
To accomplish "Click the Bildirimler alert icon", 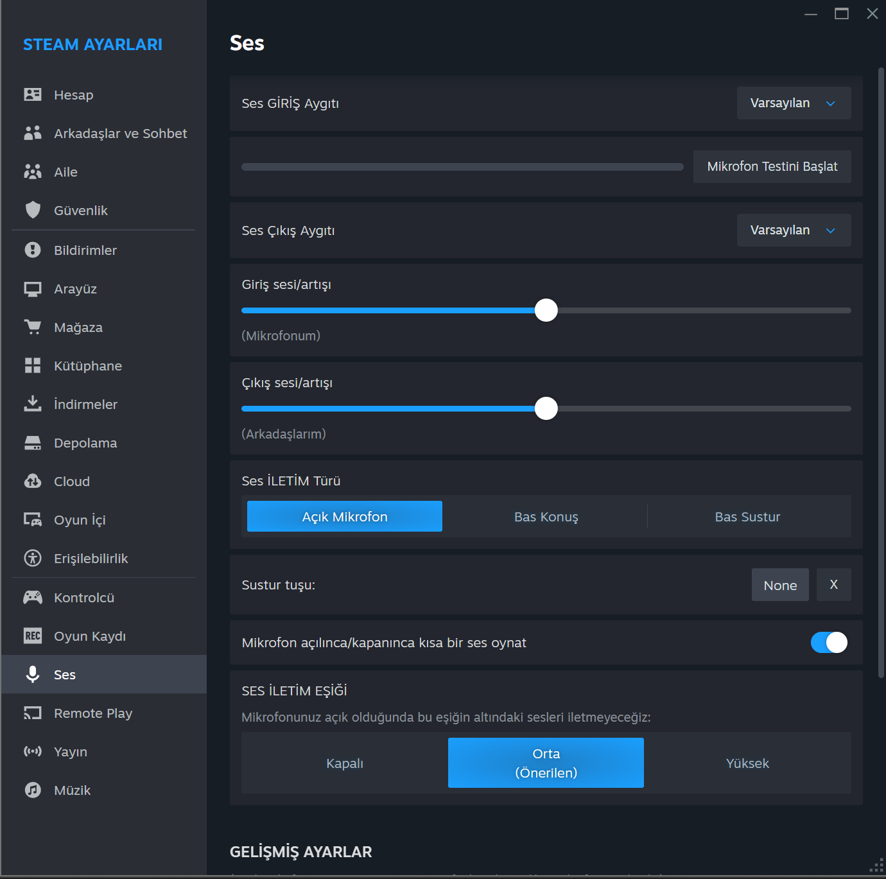I will tap(33, 250).
